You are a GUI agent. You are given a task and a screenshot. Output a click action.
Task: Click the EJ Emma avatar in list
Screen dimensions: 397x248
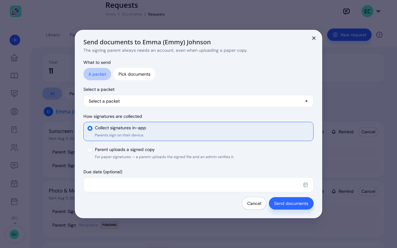click(48, 112)
